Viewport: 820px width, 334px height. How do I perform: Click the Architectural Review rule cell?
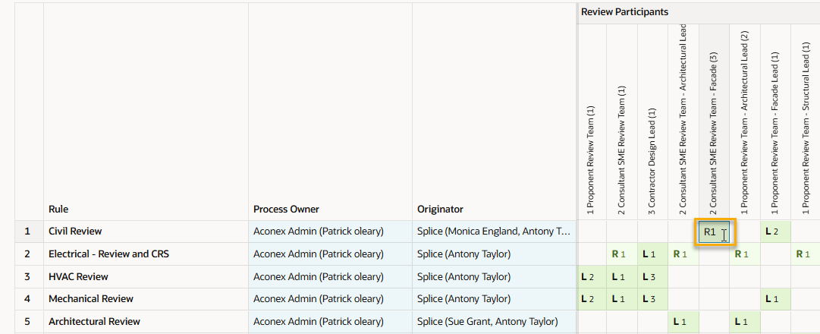click(94, 322)
